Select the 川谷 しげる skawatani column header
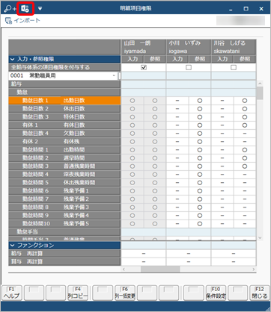 coord(234,47)
